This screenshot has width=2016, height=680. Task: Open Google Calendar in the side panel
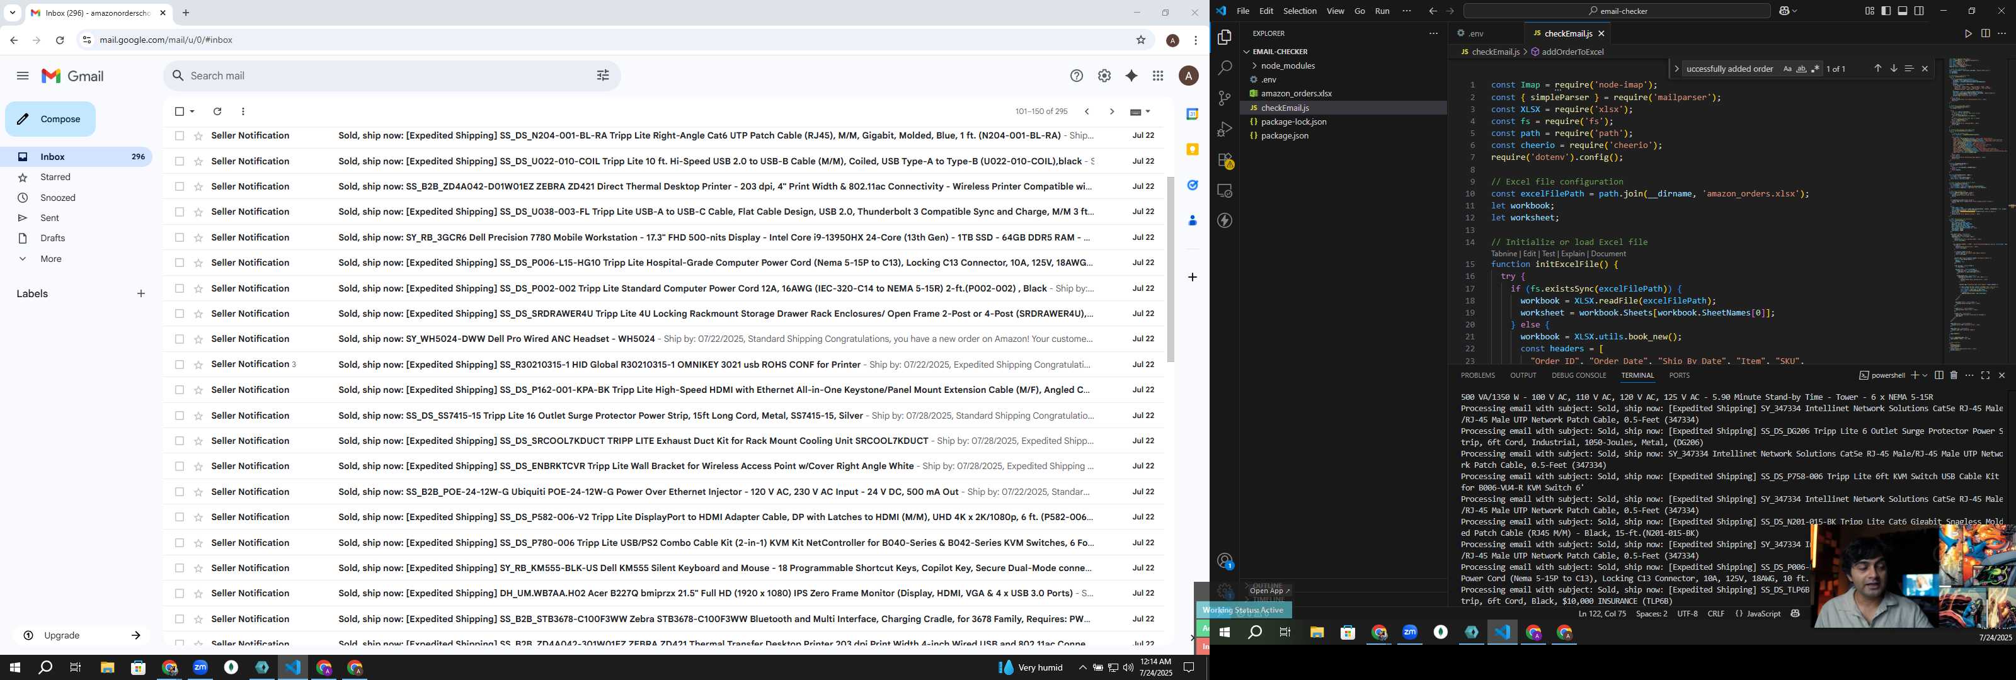tap(1192, 114)
